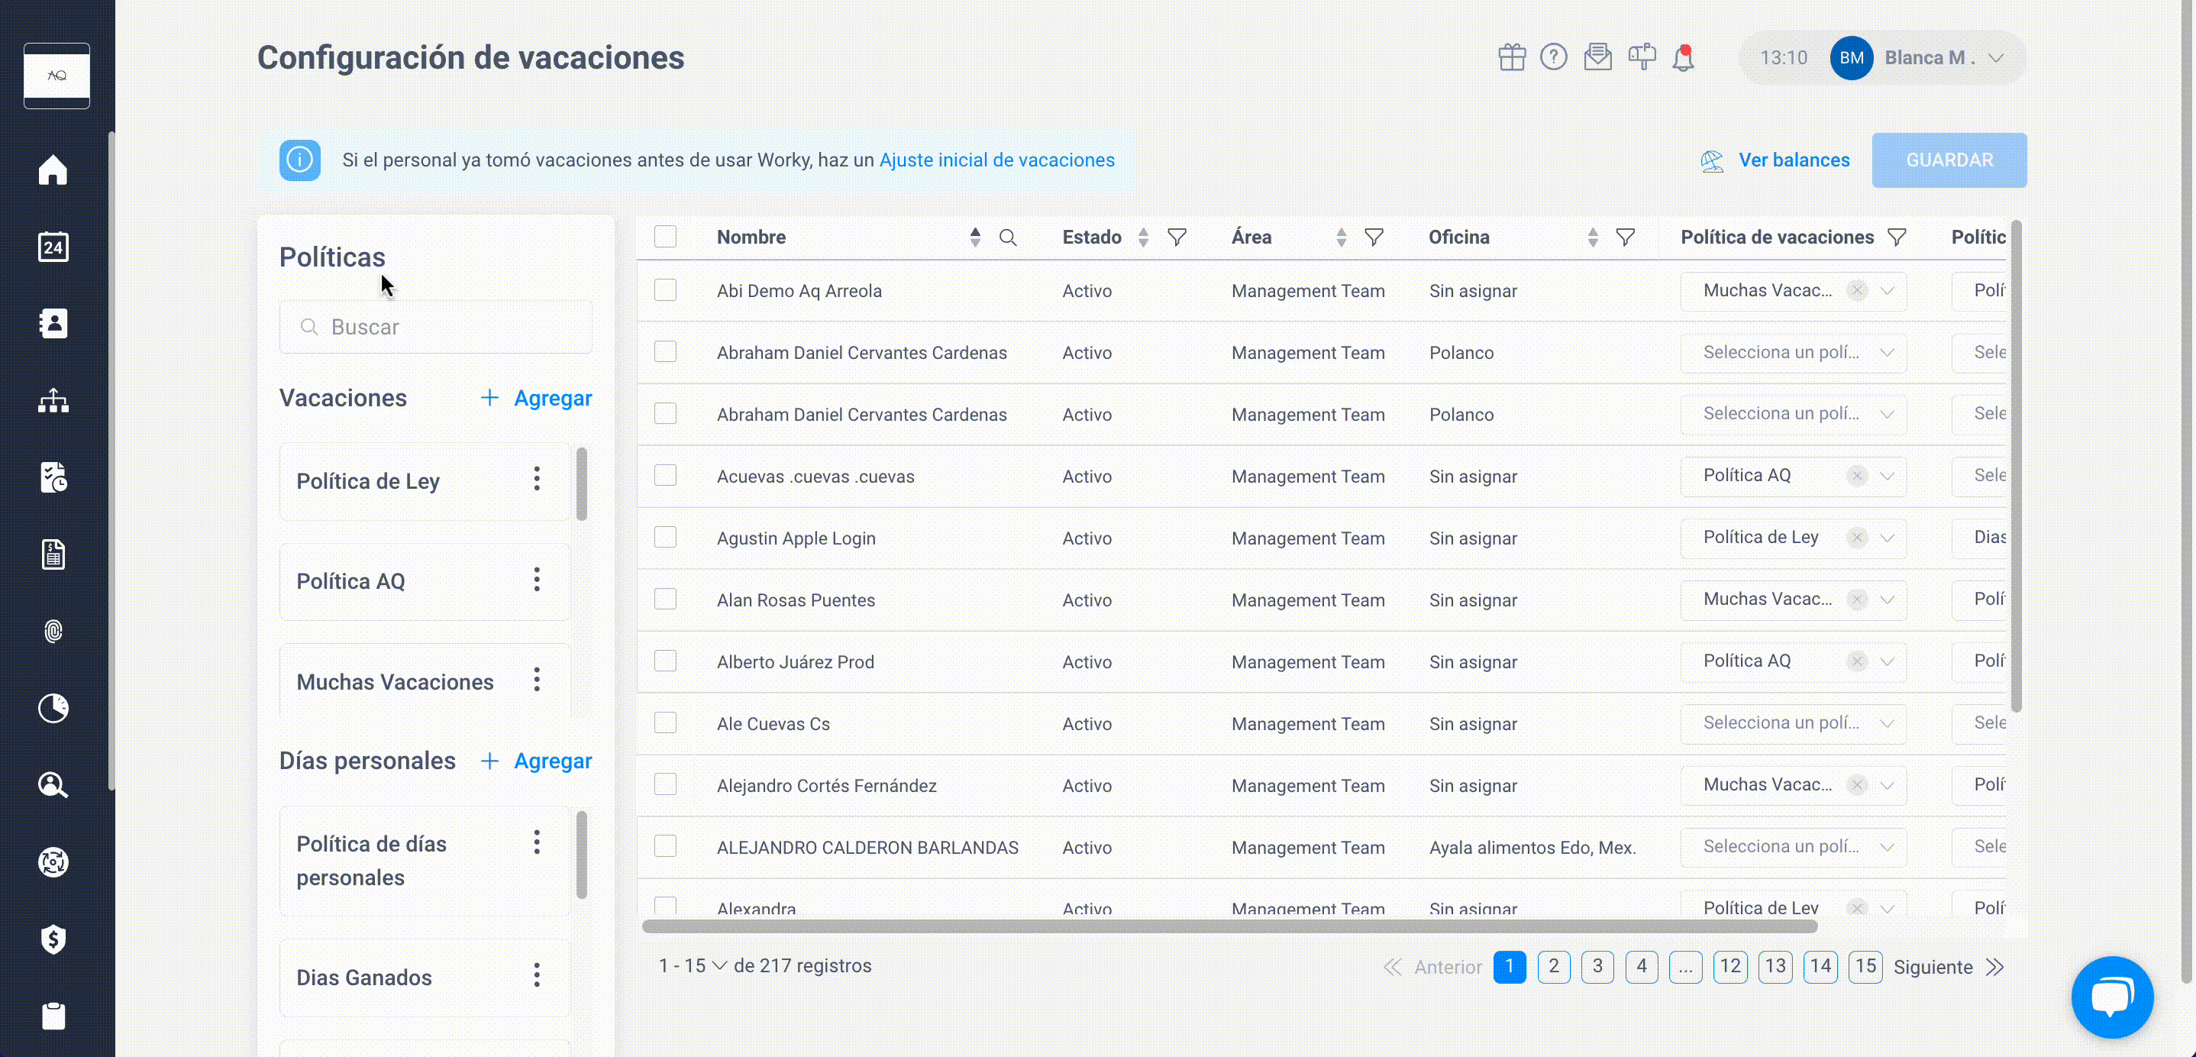
Task: Open the help question mark icon
Action: [1553, 57]
